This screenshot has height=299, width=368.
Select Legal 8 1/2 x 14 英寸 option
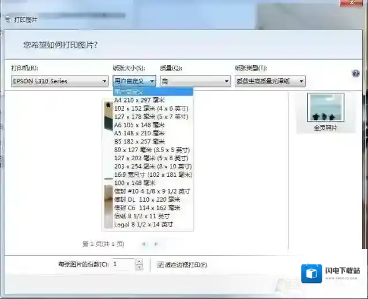click(x=143, y=224)
